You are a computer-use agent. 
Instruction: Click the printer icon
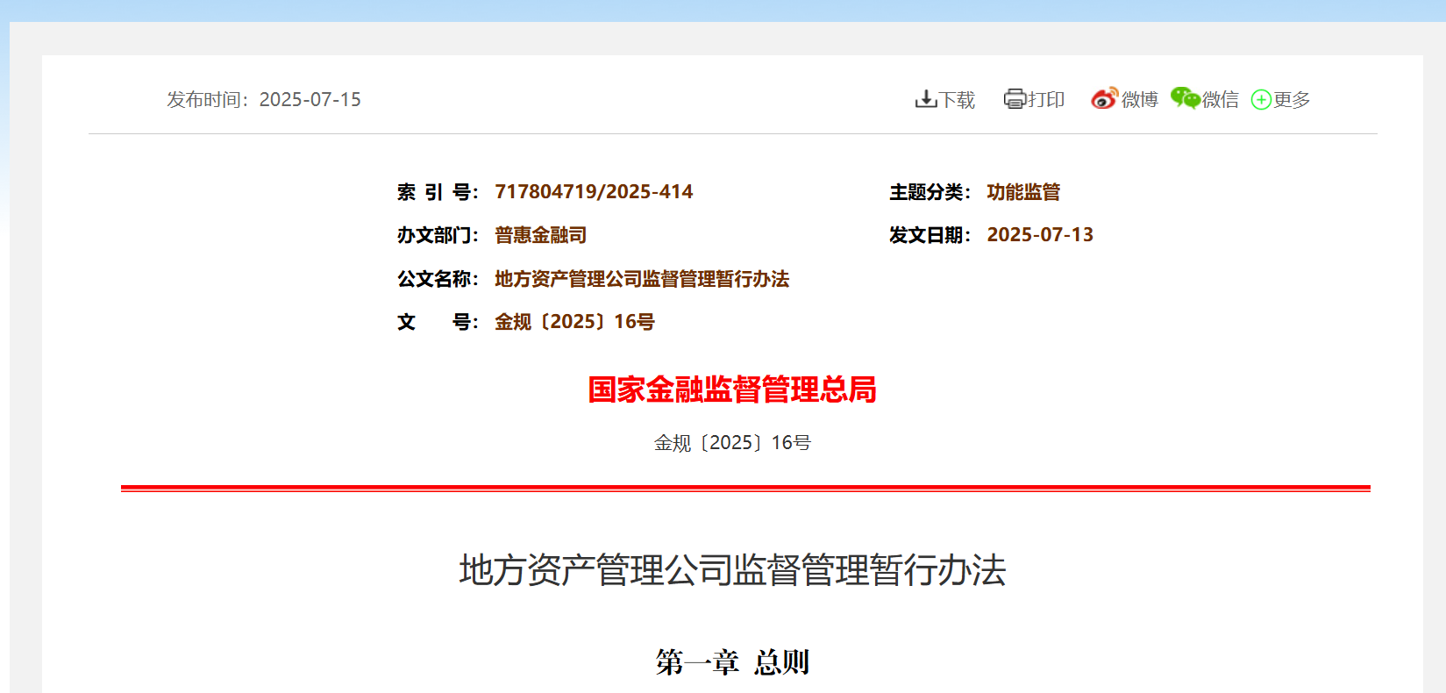tap(1015, 99)
